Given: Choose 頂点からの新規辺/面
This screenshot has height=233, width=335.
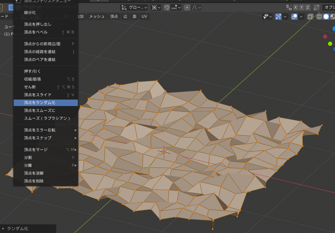Looking at the screenshot, I should [x=46, y=44].
